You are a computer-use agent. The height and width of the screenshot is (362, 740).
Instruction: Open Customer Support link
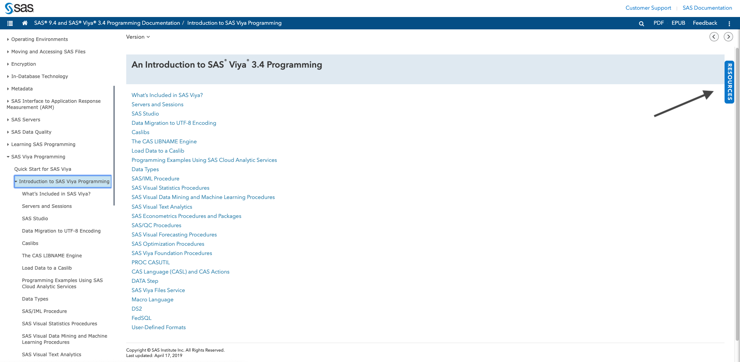point(648,8)
